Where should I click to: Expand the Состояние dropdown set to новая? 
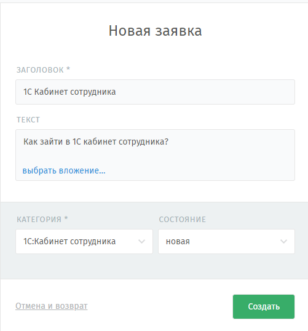(x=226, y=242)
